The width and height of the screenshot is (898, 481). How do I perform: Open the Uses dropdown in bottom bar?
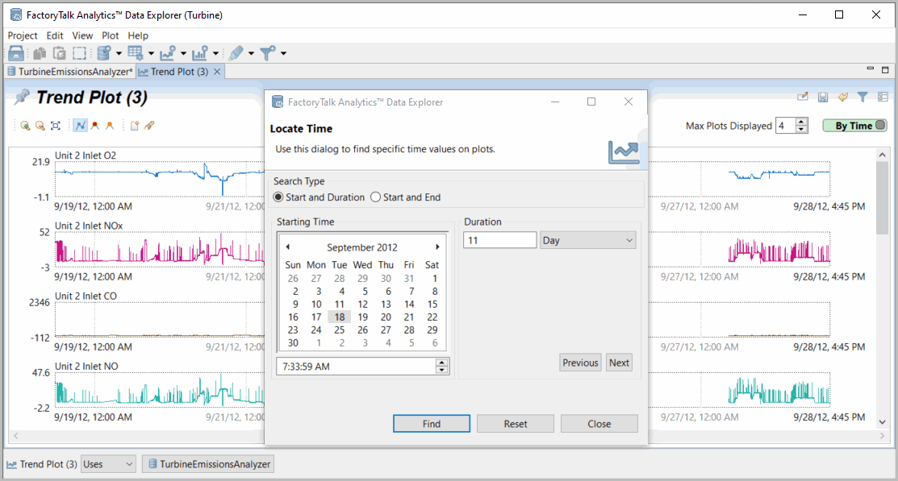click(x=109, y=464)
